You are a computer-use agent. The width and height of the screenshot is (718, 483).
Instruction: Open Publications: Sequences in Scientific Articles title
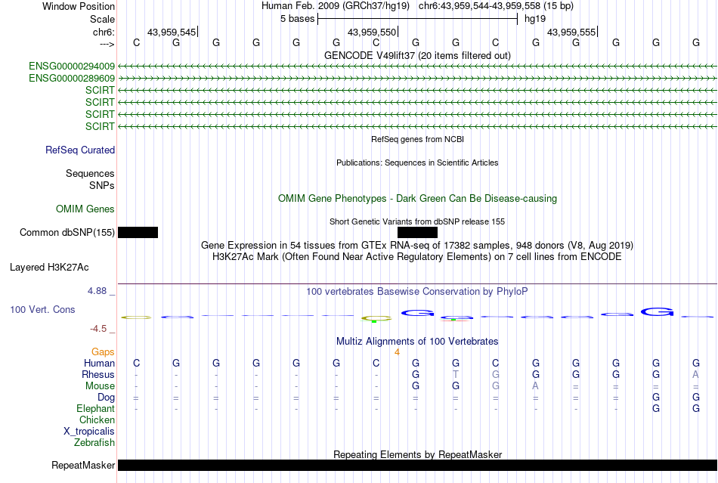pos(418,163)
